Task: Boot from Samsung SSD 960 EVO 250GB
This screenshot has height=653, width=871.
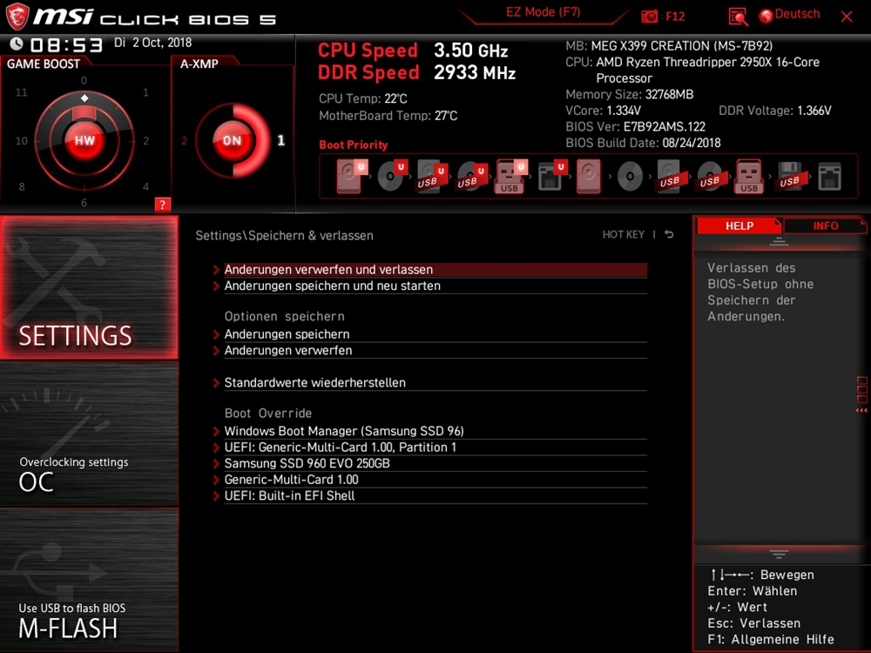Action: [435, 462]
